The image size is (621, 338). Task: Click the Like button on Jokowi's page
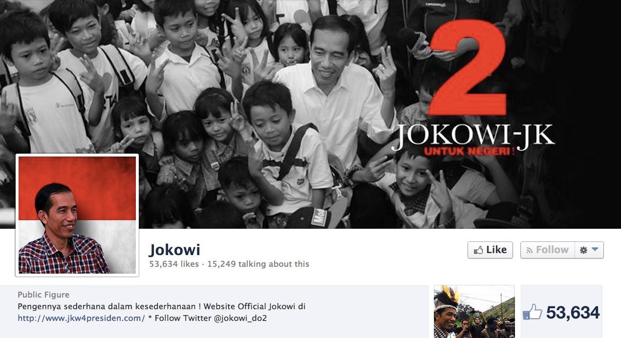coord(490,250)
